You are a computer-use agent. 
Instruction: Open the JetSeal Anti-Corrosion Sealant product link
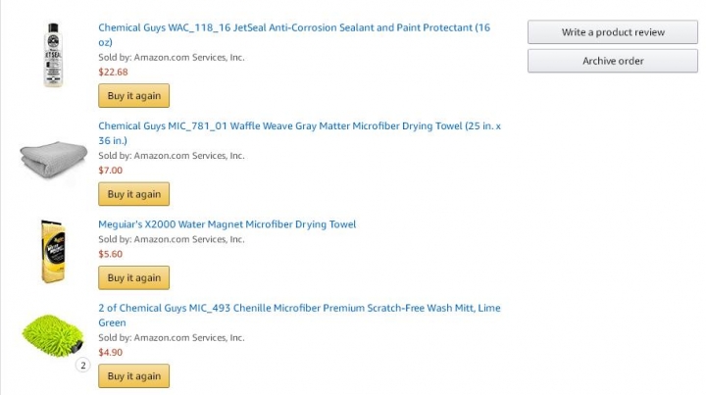294,34
